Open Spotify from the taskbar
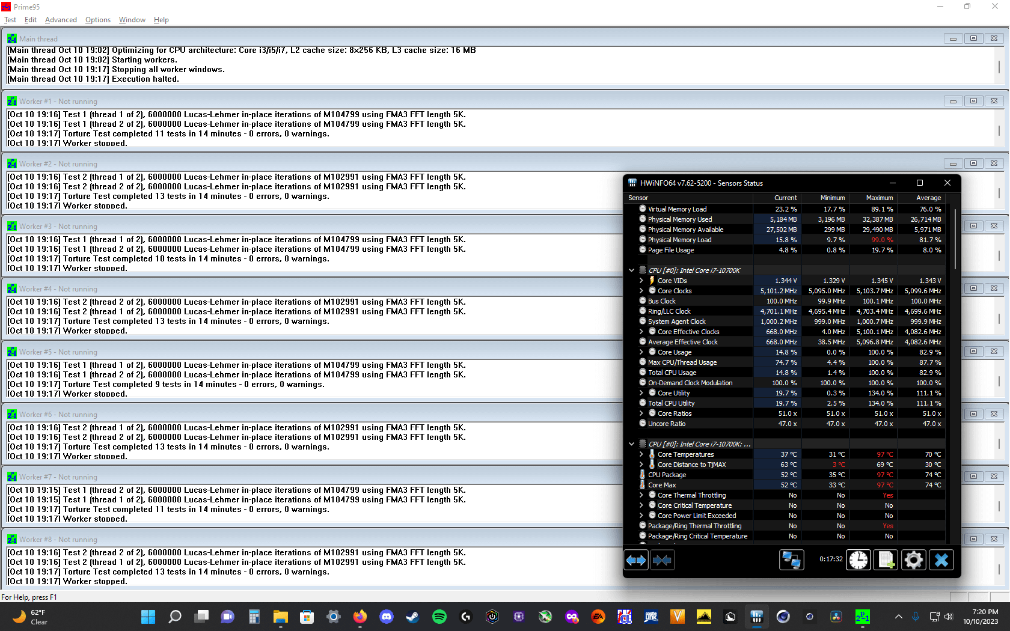The height and width of the screenshot is (631, 1010). click(439, 617)
